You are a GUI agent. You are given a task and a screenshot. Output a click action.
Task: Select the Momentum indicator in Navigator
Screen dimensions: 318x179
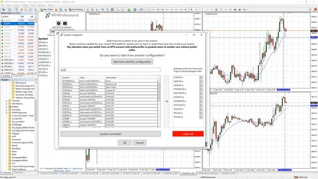pyautogui.click(x=21, y=83)
